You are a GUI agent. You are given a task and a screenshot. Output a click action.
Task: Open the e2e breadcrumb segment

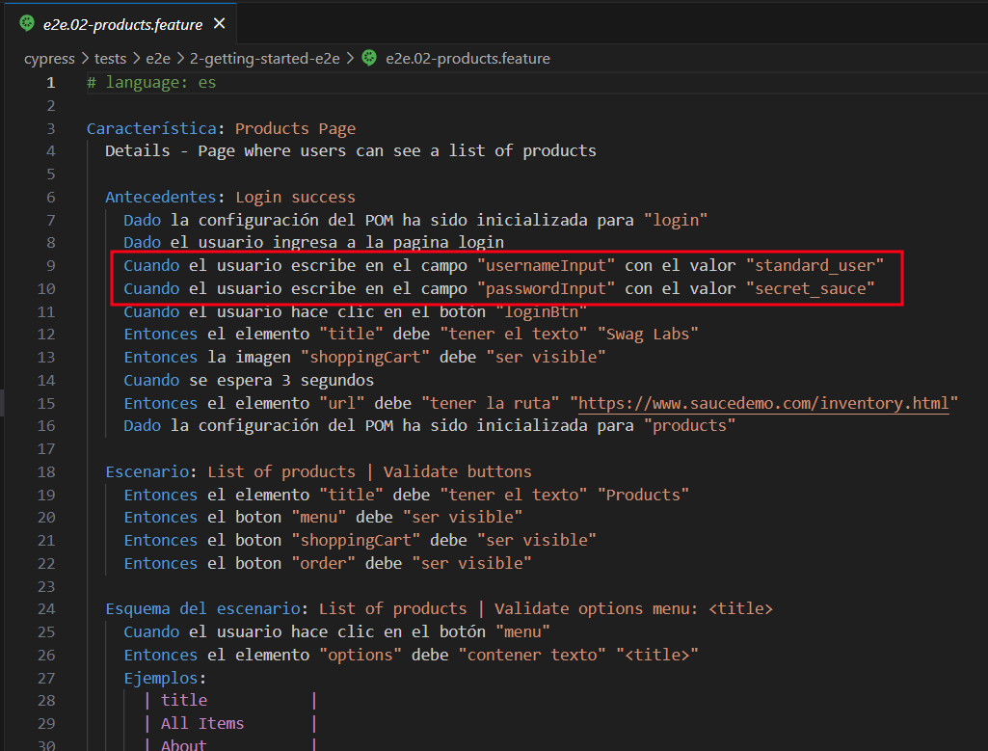click(158, 59)
